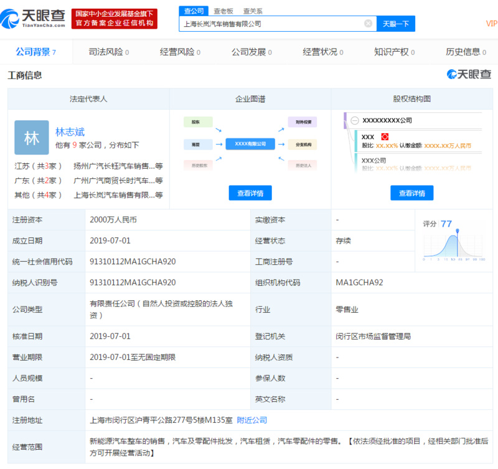Select the green 股东 node in company graph

click(x=198, y=122)
